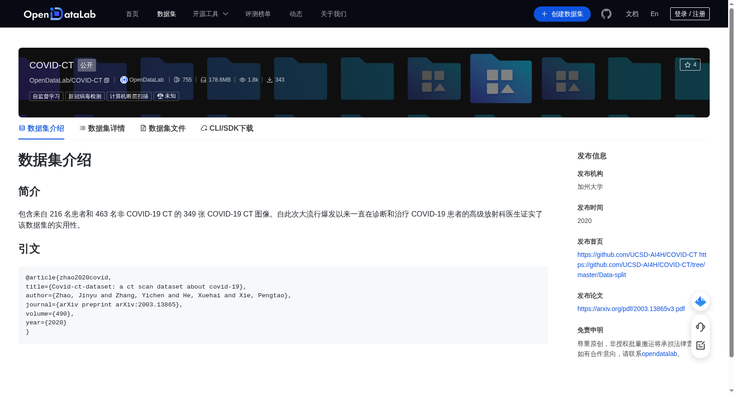
Task: Click the 自监督学习 tag
Action: [46, 96]
